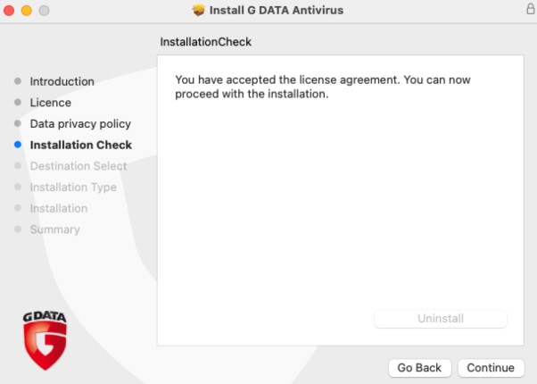This screenshot has width=537, height=384.
Task: Click the bullet next to Introduction
Action: pyautogui.click(x=18, y=81)
